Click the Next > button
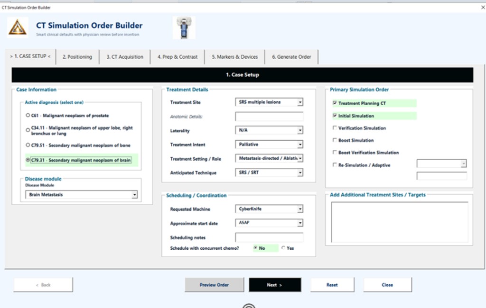This screenshot has height=308, width=486. 275,285
